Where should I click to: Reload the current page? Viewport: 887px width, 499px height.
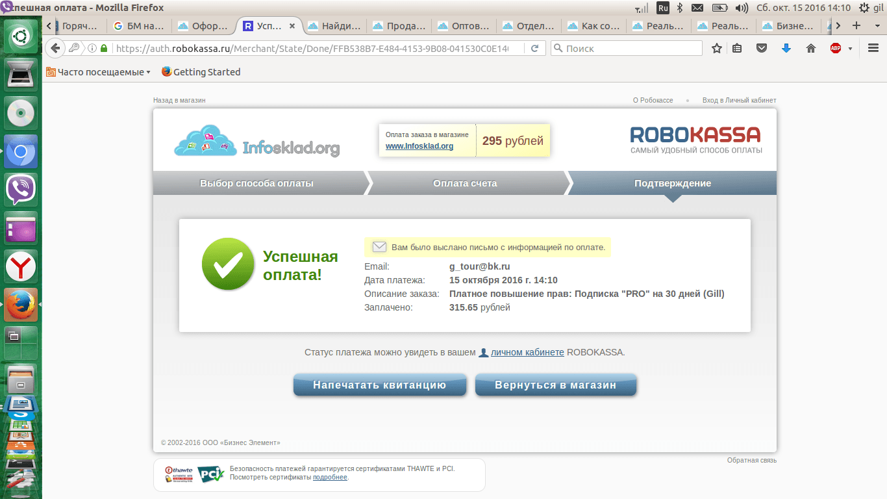534,48
